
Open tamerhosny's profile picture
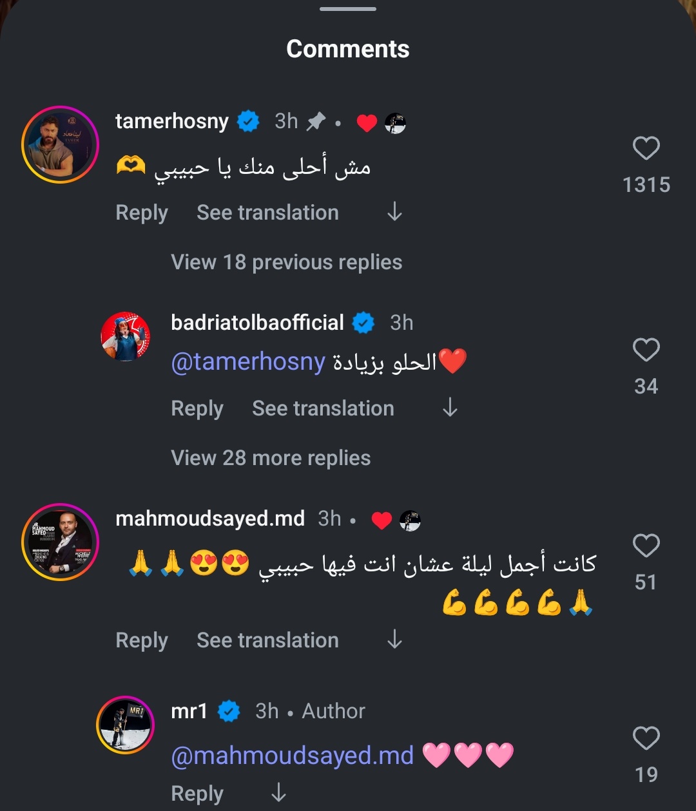coord(60,144)
